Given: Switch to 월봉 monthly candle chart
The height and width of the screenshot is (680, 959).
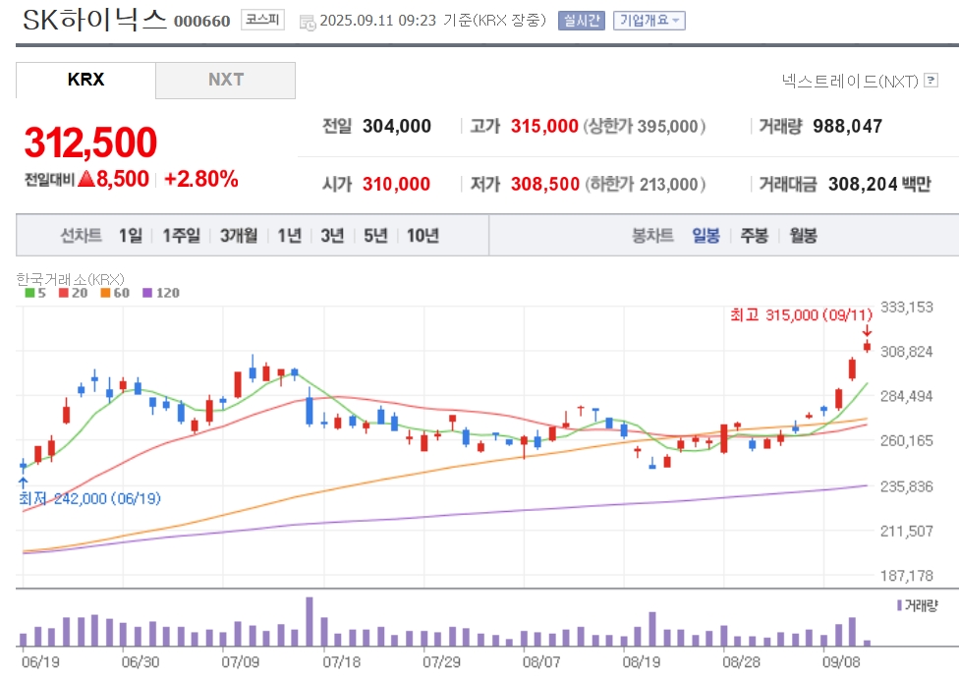Looking at the screenshot, I should (x=803, y=236).
